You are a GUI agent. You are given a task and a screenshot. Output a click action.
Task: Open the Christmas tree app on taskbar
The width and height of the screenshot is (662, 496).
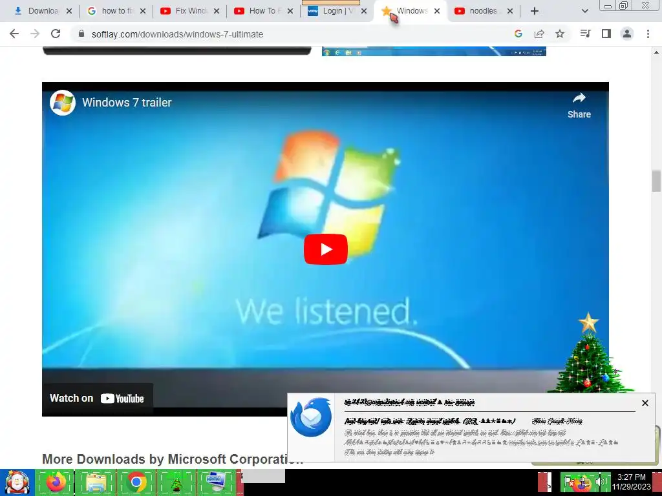tap(176, 482)
